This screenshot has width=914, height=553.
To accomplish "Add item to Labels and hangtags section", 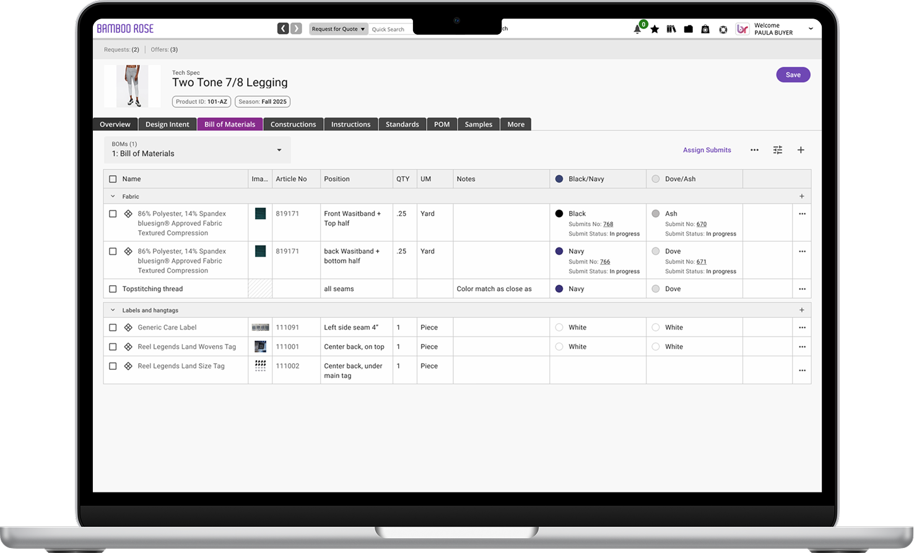I will 802,310.
